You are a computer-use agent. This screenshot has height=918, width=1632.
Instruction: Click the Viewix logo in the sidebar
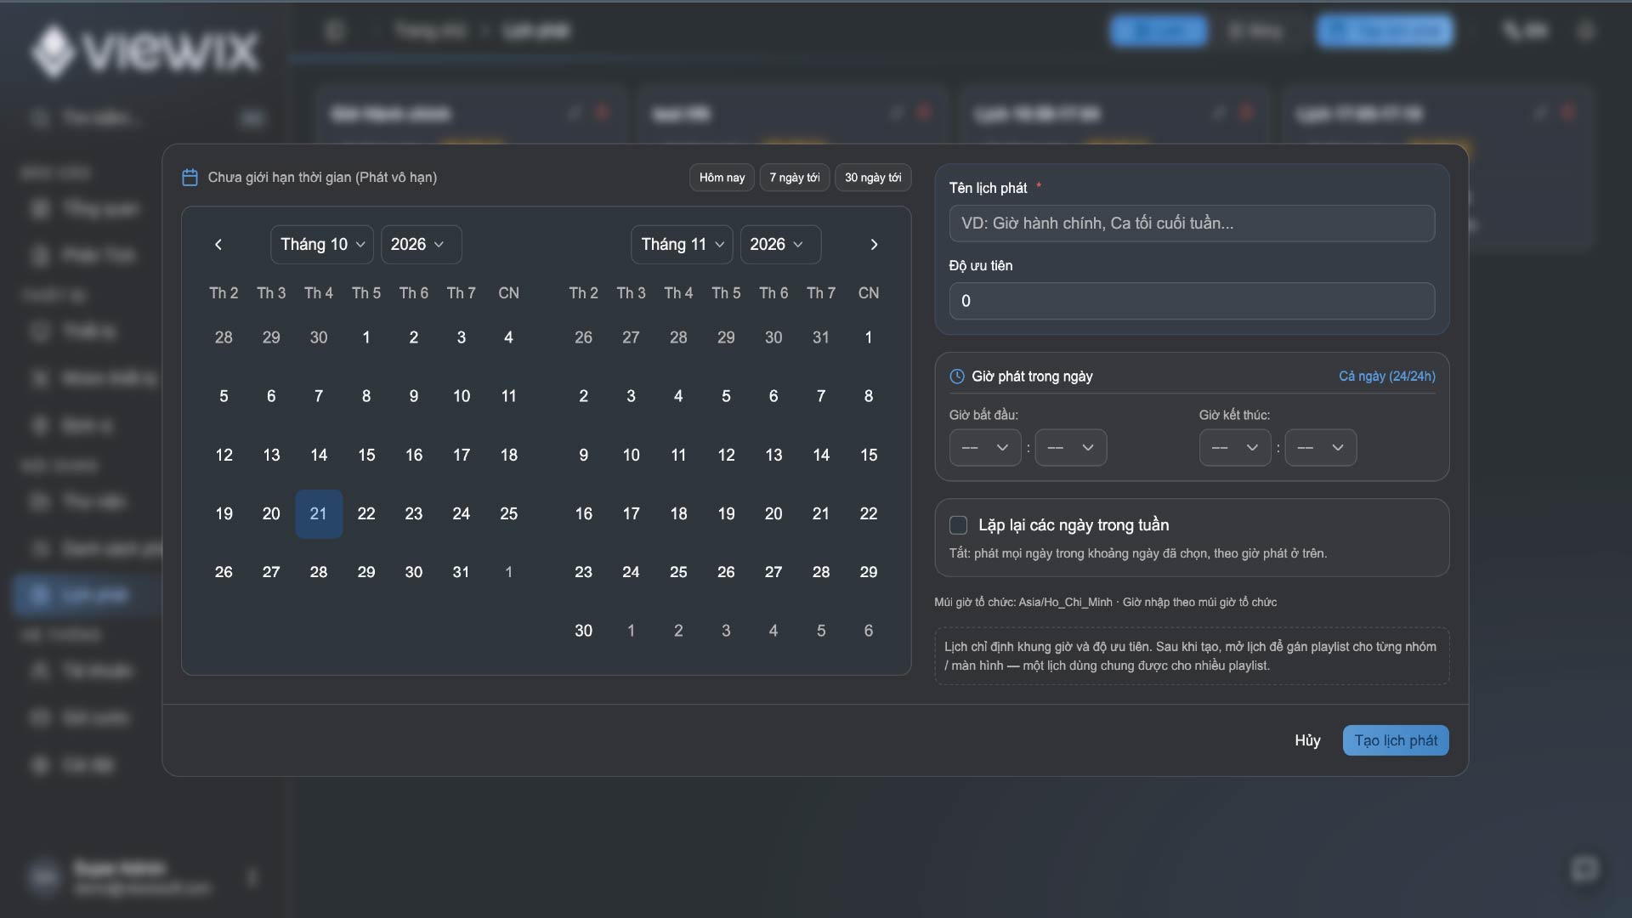[x=144, y=51]
